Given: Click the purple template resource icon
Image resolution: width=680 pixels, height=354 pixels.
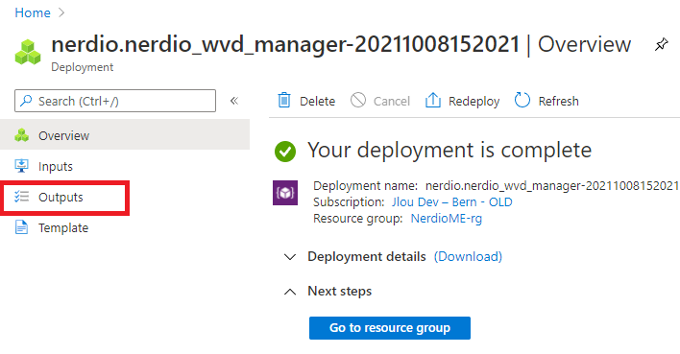Looking at the screenshot, I should 285,193.
